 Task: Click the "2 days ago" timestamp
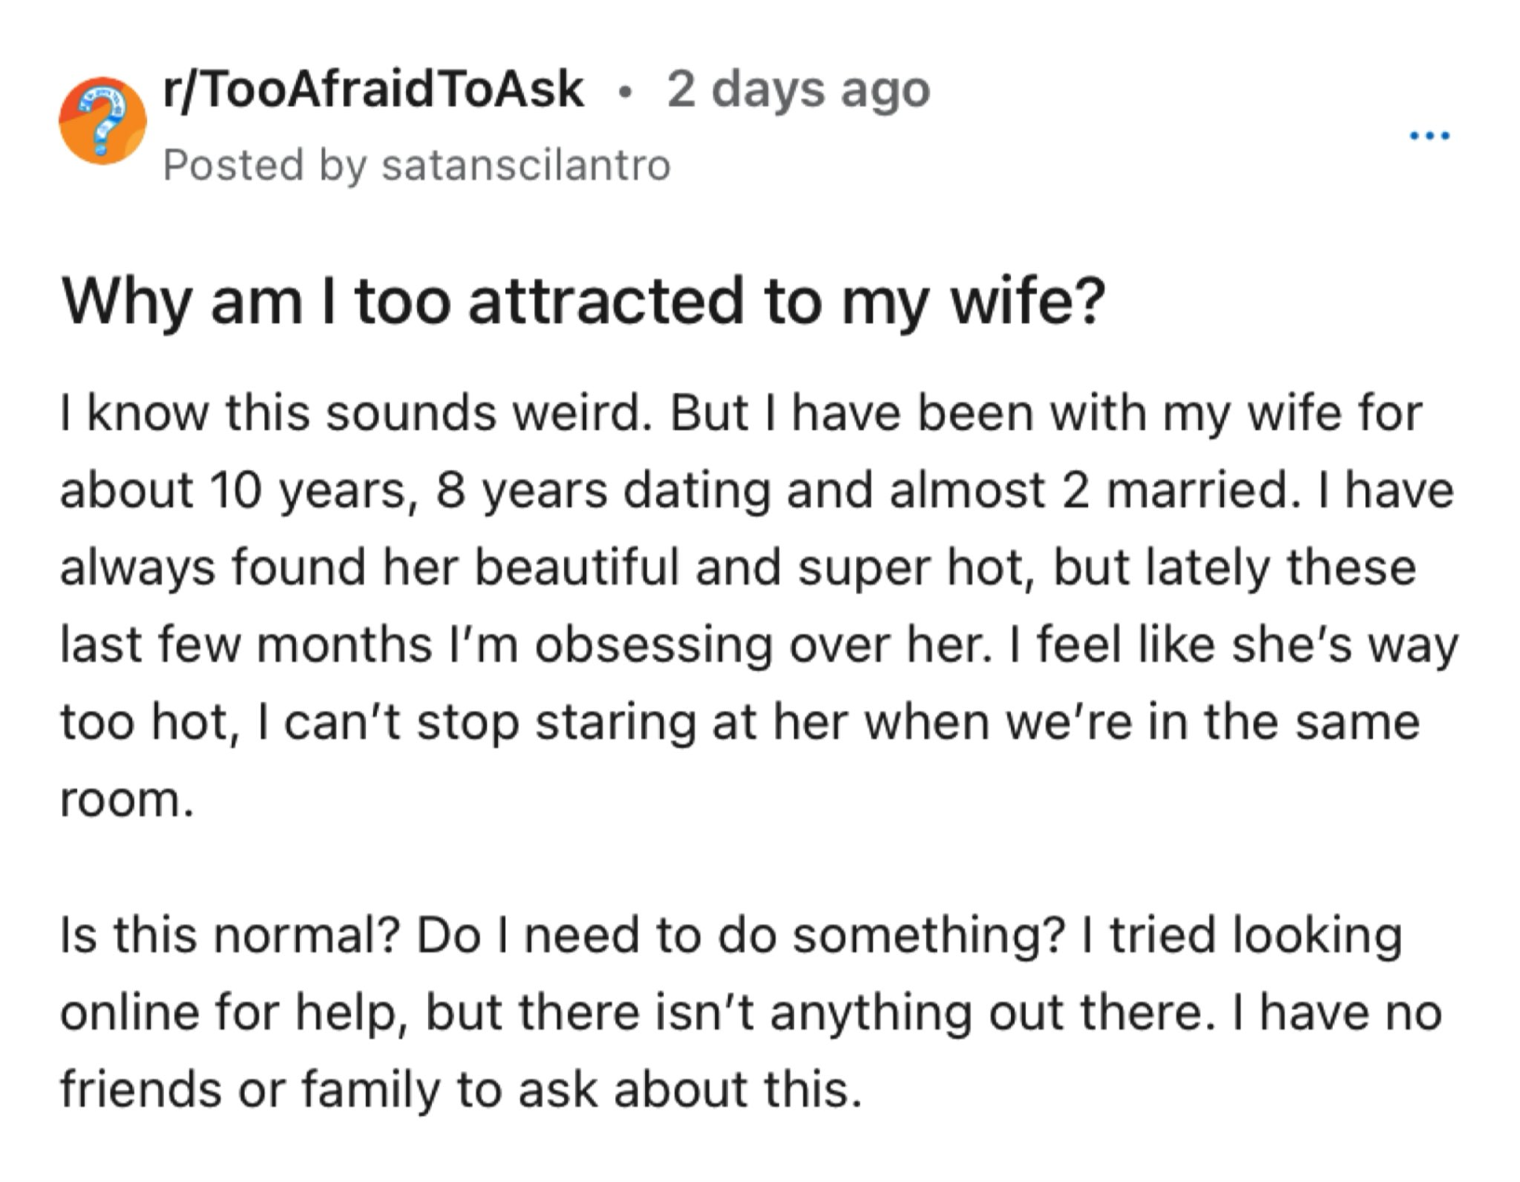click(798, 90)
